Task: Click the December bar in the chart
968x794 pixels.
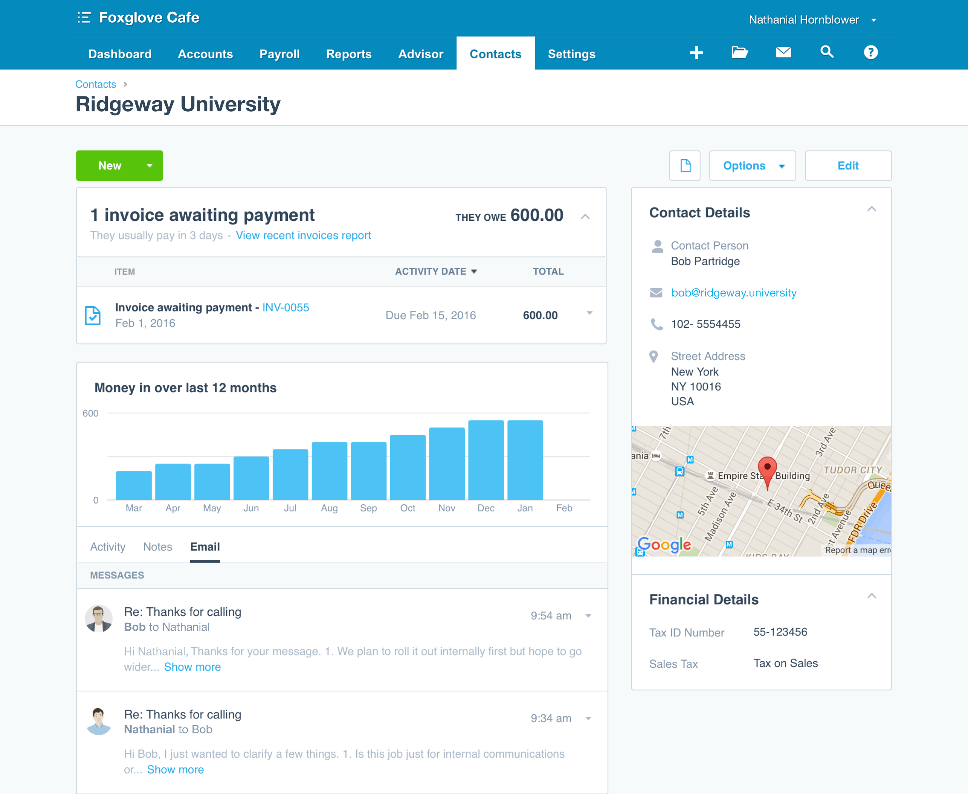Action: point(486,460)
